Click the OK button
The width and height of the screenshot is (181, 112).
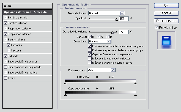click(166, 6)
